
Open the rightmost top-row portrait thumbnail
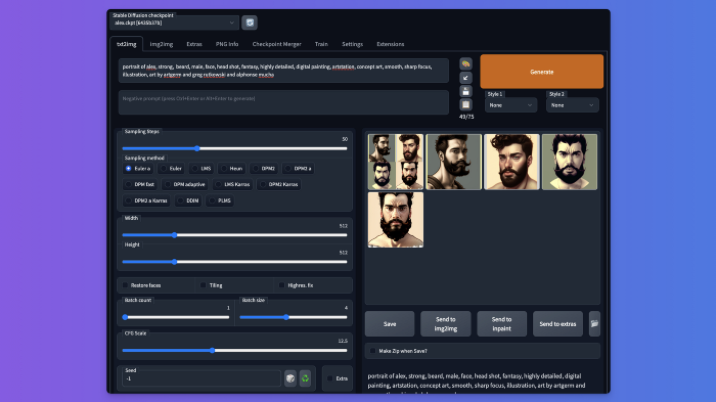click(x=570, y=162)
